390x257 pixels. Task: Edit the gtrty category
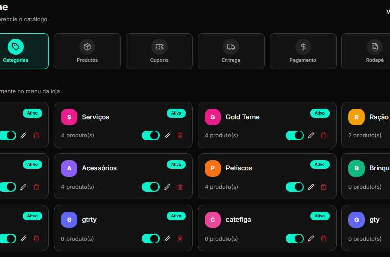tap(168, 238)
